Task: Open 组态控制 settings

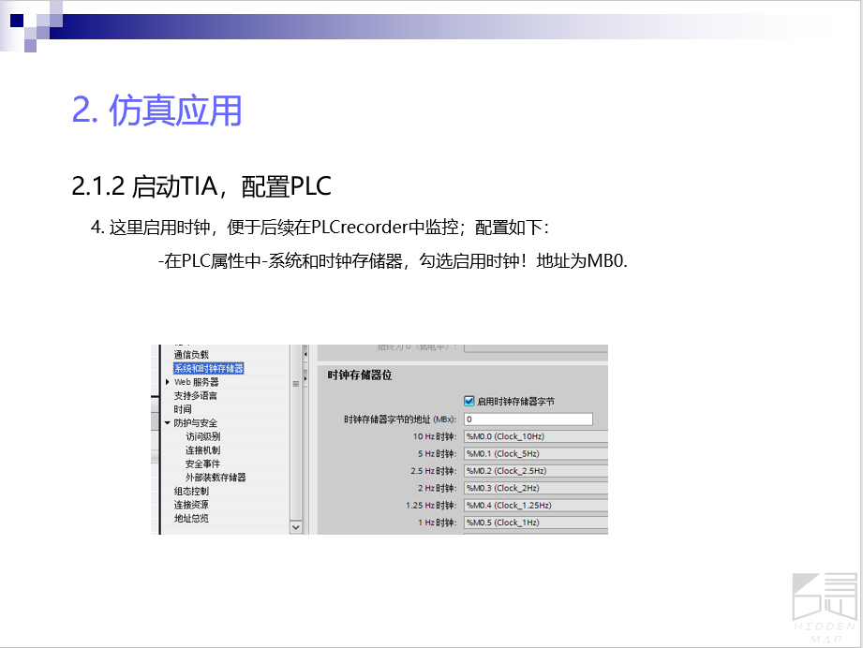Action: 191,491
